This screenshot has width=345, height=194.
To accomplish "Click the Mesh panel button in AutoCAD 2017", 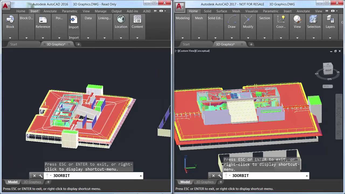I will point(199,18).
